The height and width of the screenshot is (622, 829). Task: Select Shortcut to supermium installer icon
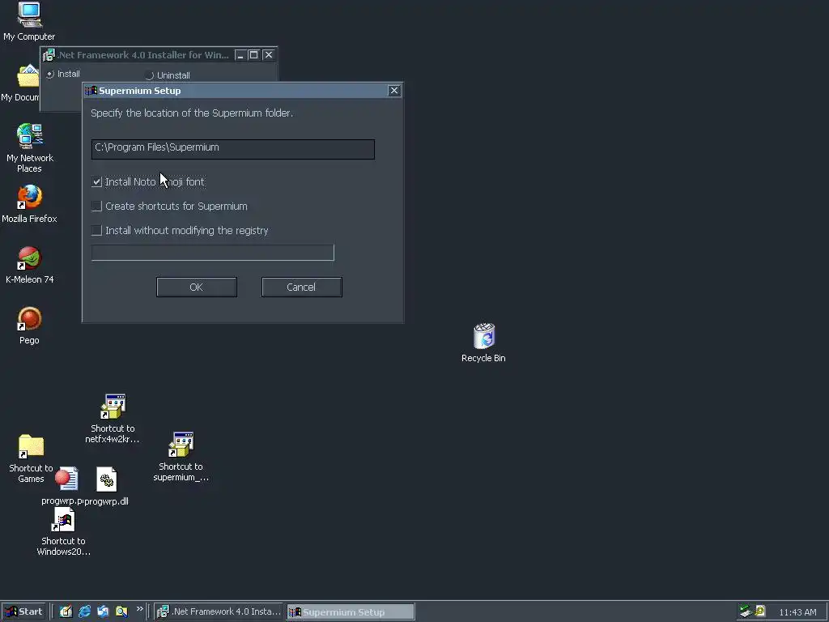click(x=181, y=445)
